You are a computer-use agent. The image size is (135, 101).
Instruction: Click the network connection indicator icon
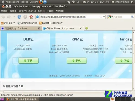pos(69,2)
